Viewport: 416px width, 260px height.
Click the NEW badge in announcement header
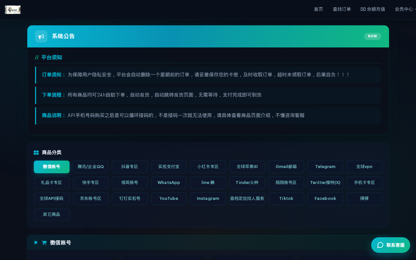coord(372,36)
